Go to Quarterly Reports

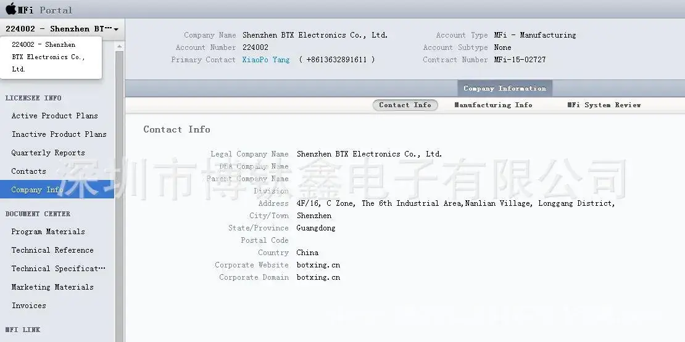coord(48,153)
